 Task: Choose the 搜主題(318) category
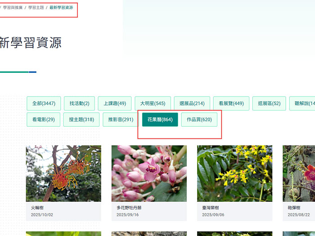coord(81,120)
